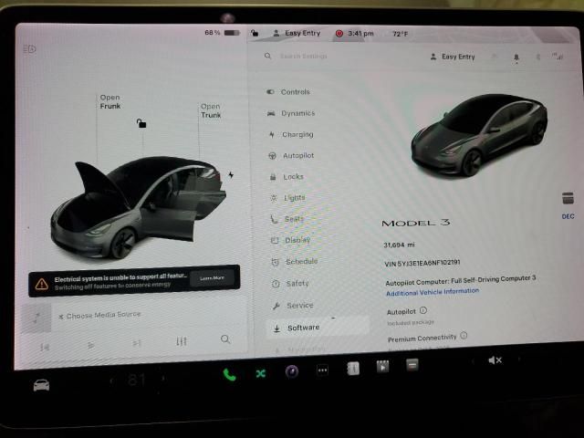Screen dimensions: 584x438
Task: Unmute the volume speaker icon
Action: (495, 360)
